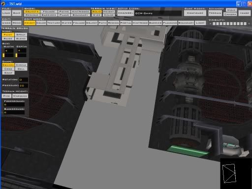Choose Bell brush shape
The image size is (252, 189).
pyautogui.click(x=21, y=69)
